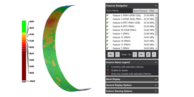Open the Sort criteria dropdown
The image size is (194, 97).
click(x=145, y=11)
